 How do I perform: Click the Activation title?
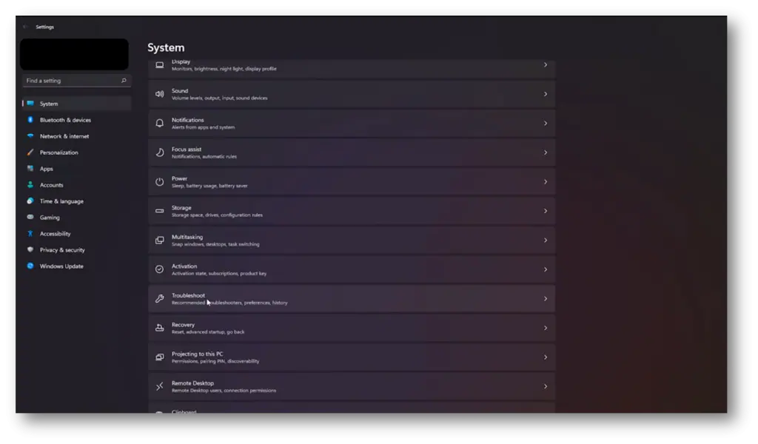(184, 266)
